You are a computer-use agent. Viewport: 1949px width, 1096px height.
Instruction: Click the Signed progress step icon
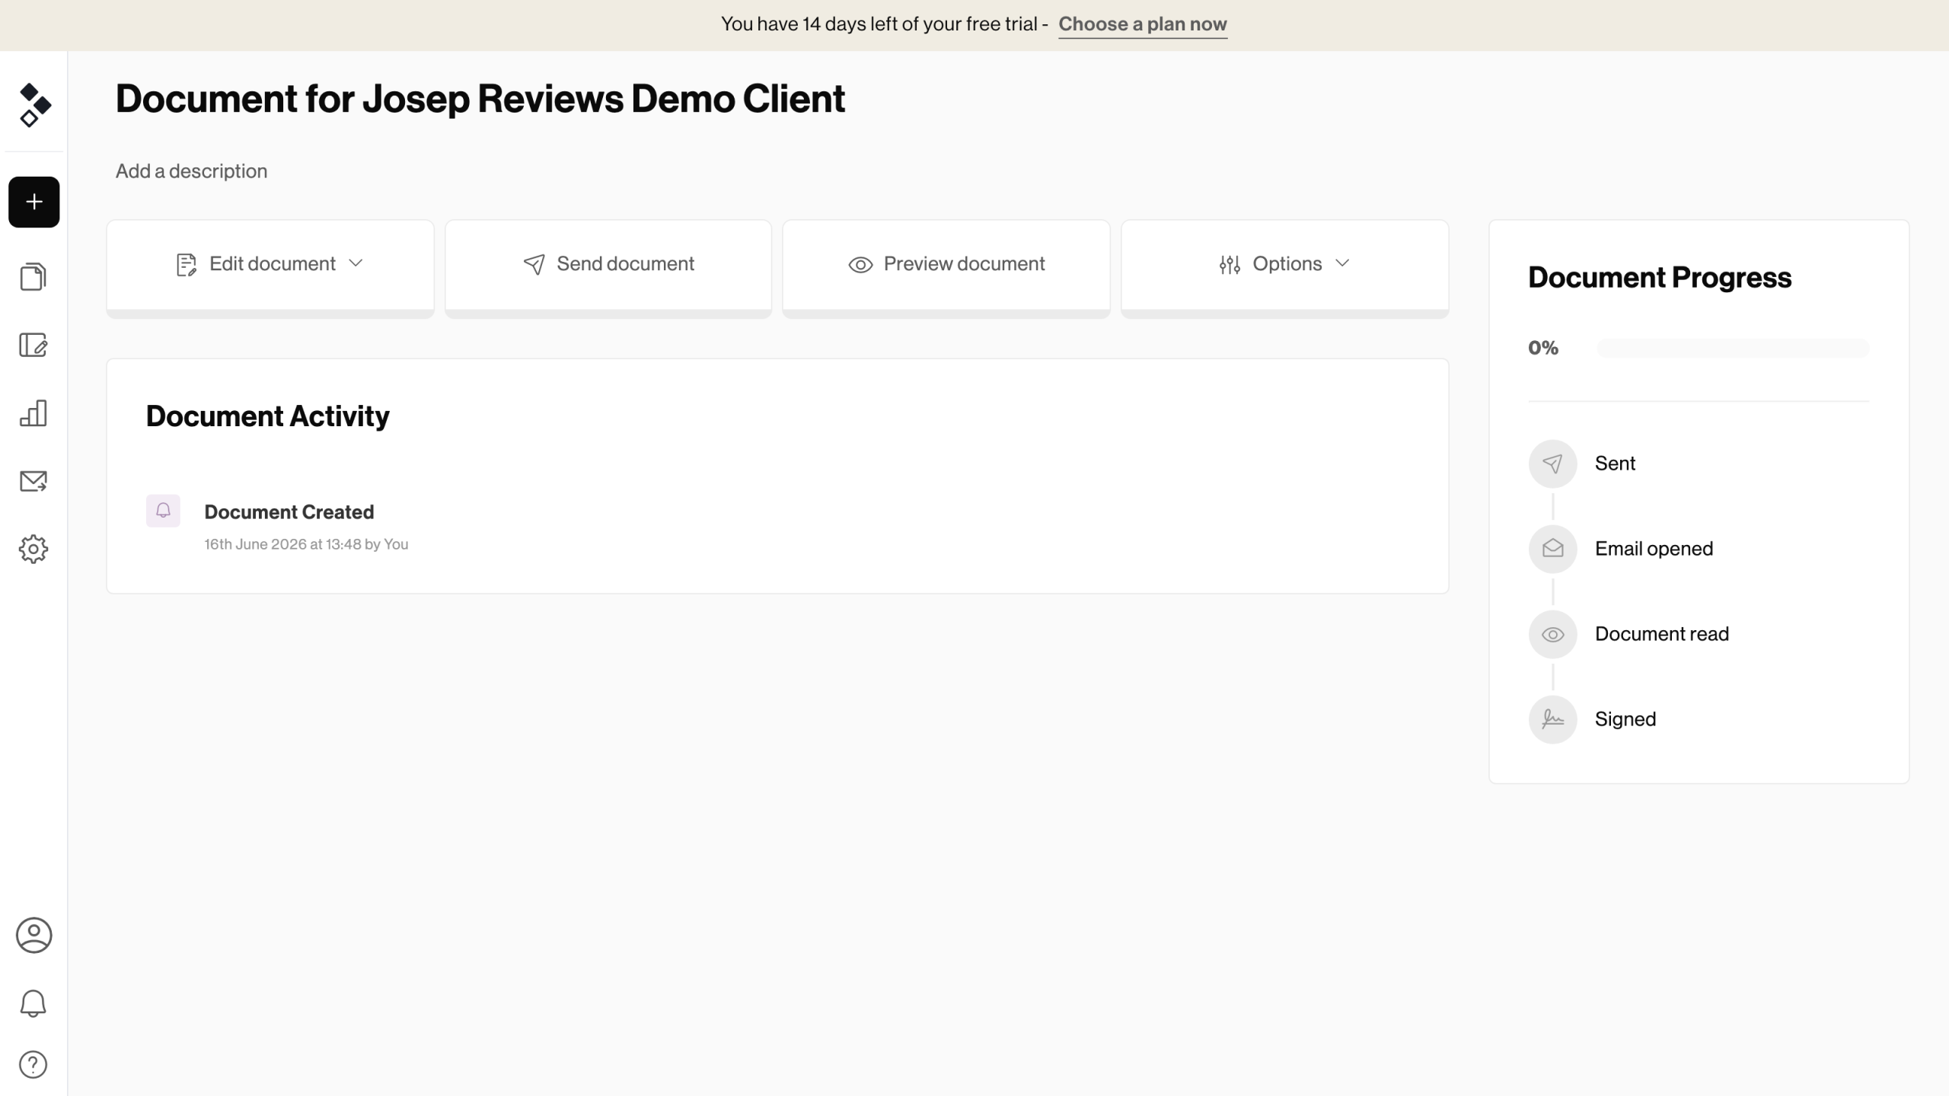[1552, 719]
